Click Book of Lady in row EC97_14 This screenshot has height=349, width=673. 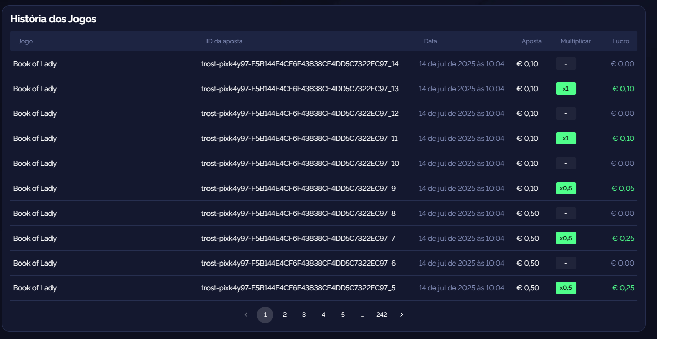coord(35,64)
